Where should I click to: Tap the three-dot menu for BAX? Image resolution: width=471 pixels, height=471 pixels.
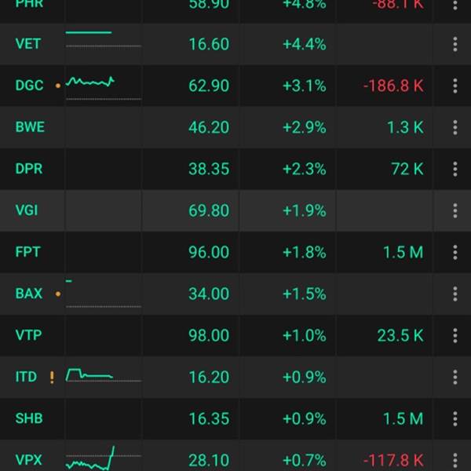point(455,294)
